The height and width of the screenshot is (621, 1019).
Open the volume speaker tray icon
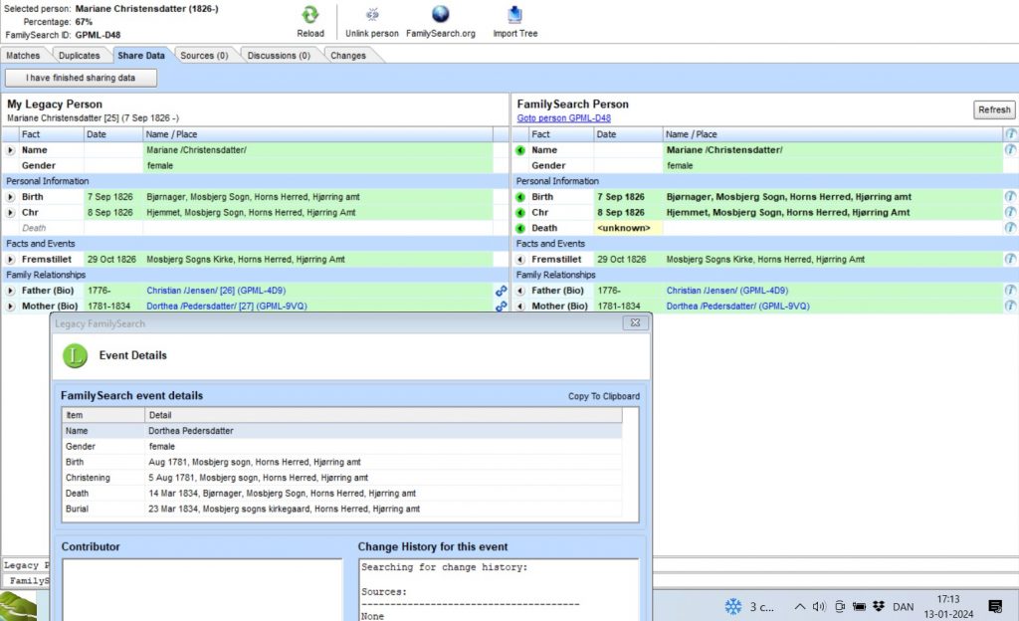click(x=819, y=607)
